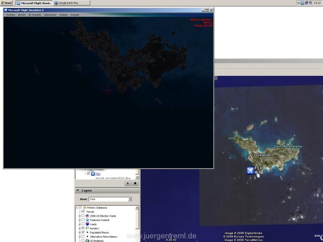Click the Flight Simulator title bar icon
The image size is (323, 242).
point(6,10)
